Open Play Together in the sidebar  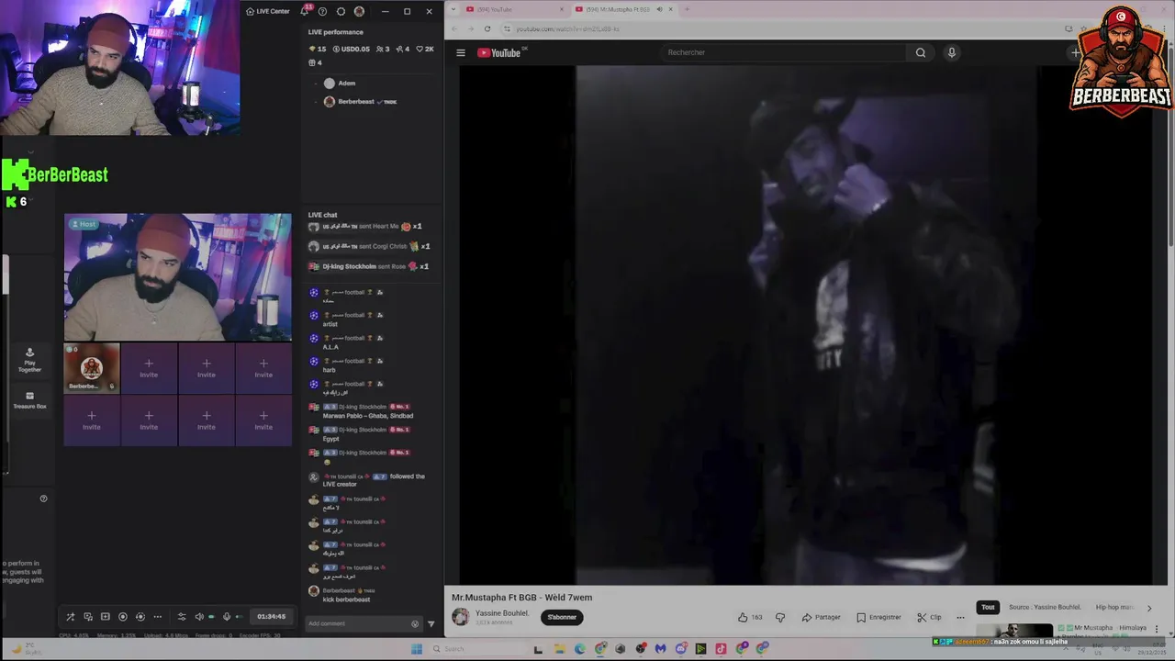pos(29,360)
